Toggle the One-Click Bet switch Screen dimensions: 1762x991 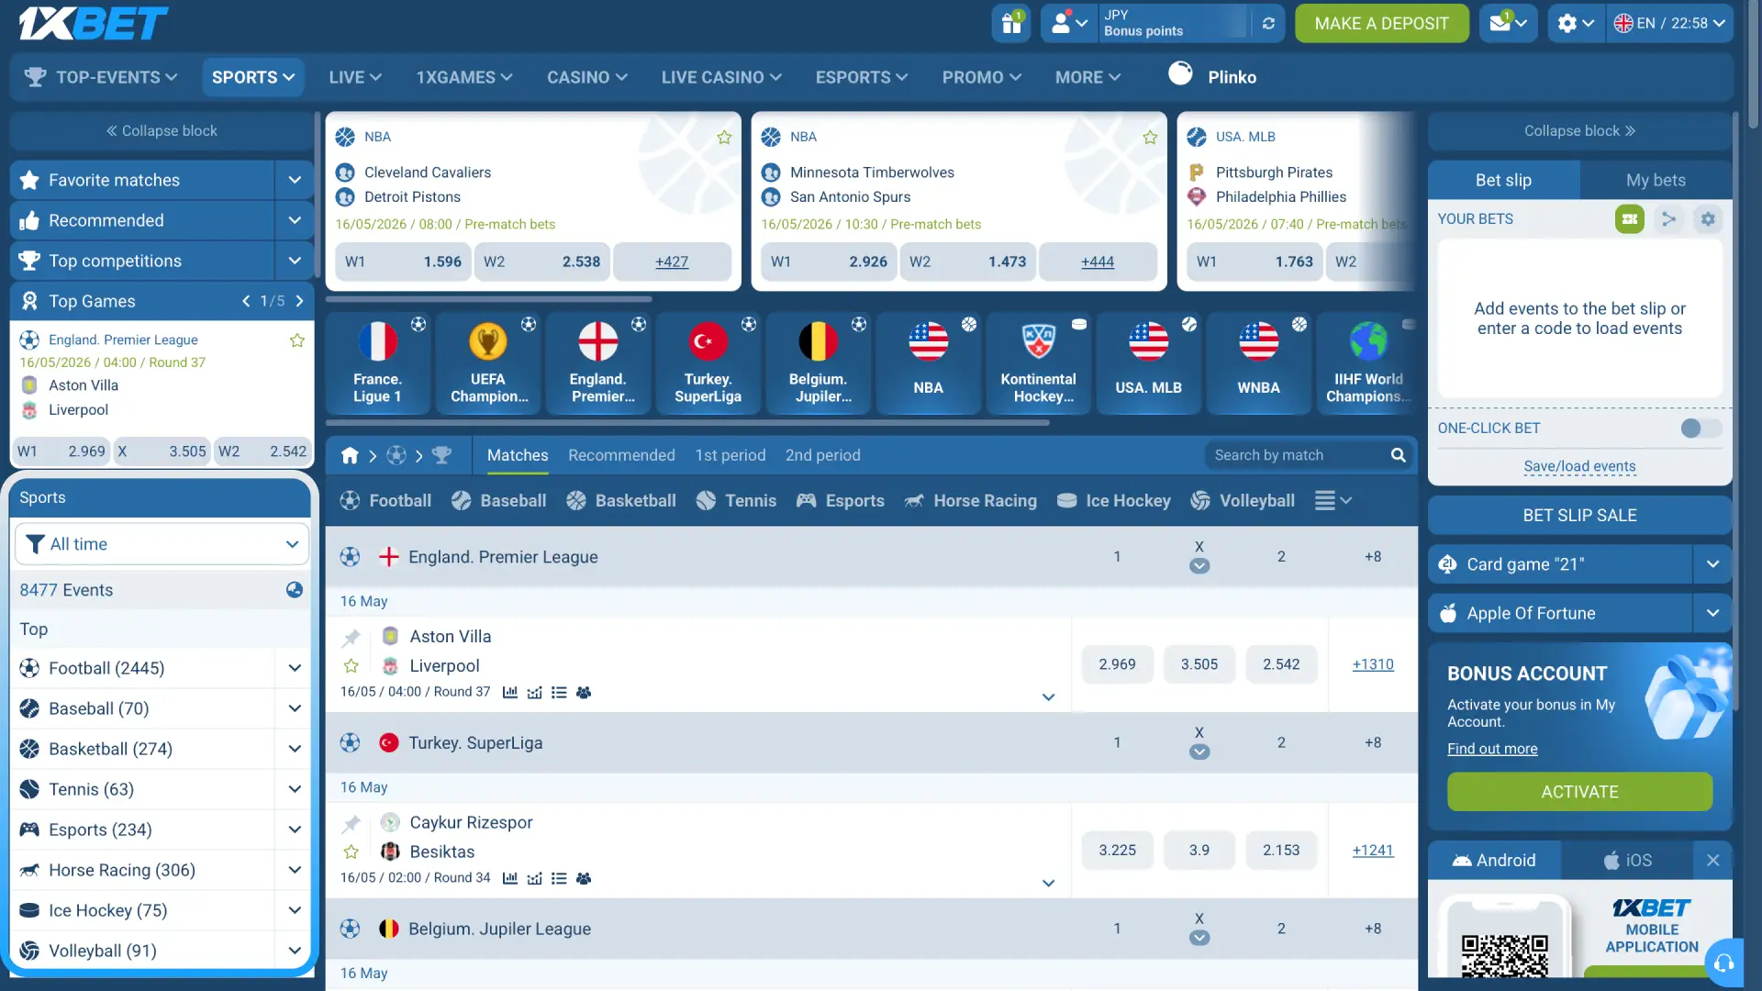(x=1701, y=429)
